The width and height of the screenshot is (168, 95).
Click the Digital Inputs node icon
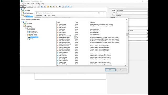pos(29,34)
